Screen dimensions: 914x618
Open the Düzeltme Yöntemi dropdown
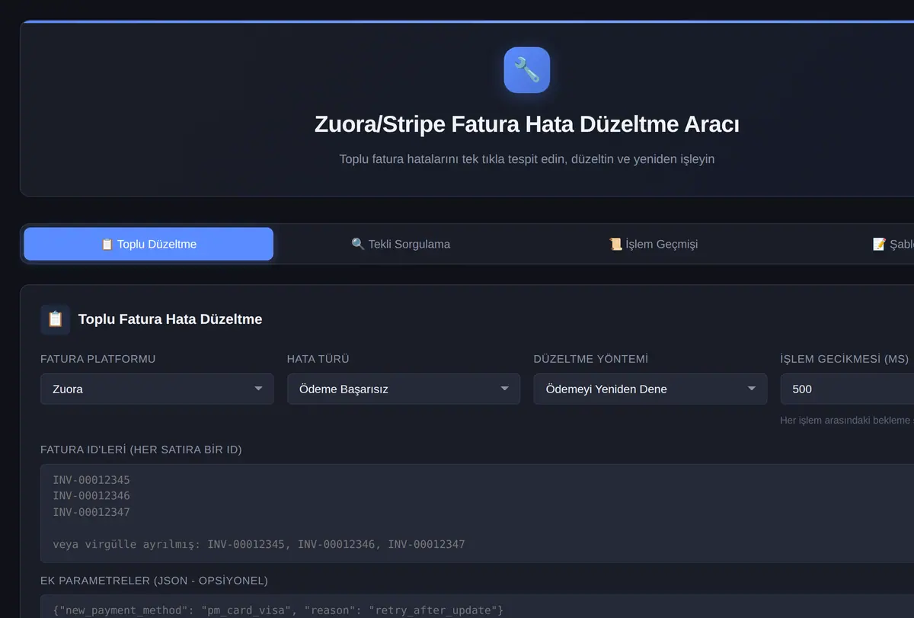650,389
